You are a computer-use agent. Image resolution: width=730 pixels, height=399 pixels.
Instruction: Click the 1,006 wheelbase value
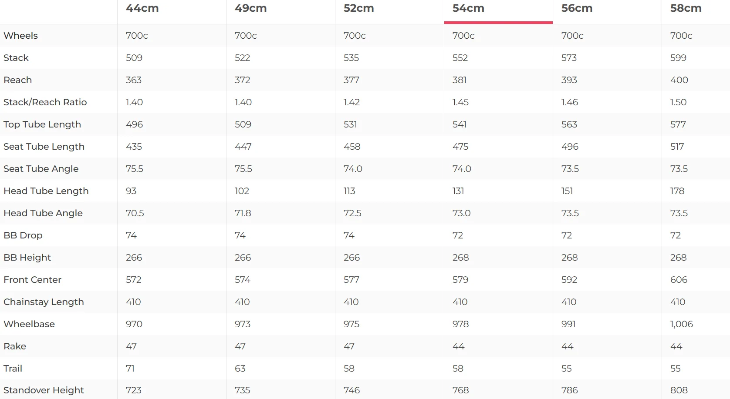tap(681, 324)
